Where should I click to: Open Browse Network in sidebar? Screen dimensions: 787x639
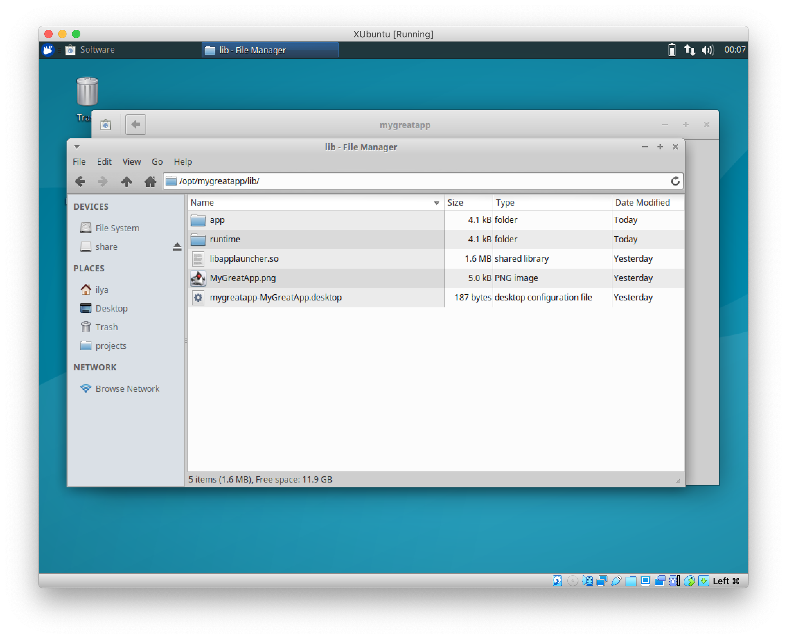[x=127, y=389]
